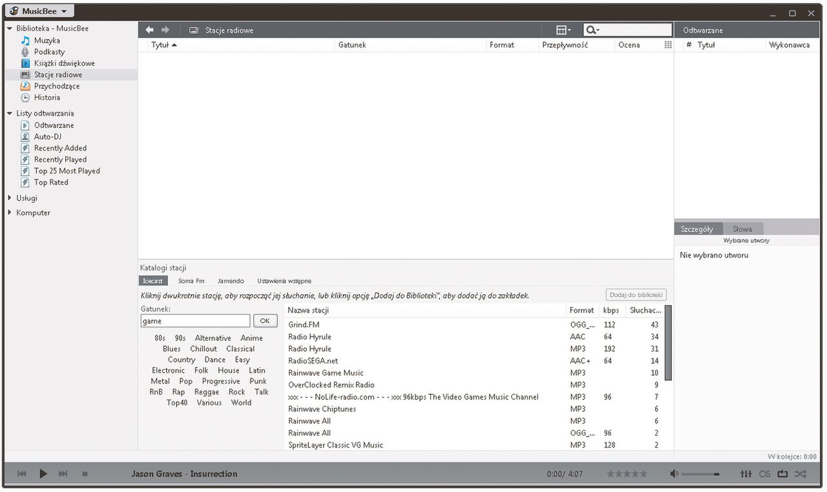
Task: Open the Ustawienia wstępne tab
Action: pos(284,281)
